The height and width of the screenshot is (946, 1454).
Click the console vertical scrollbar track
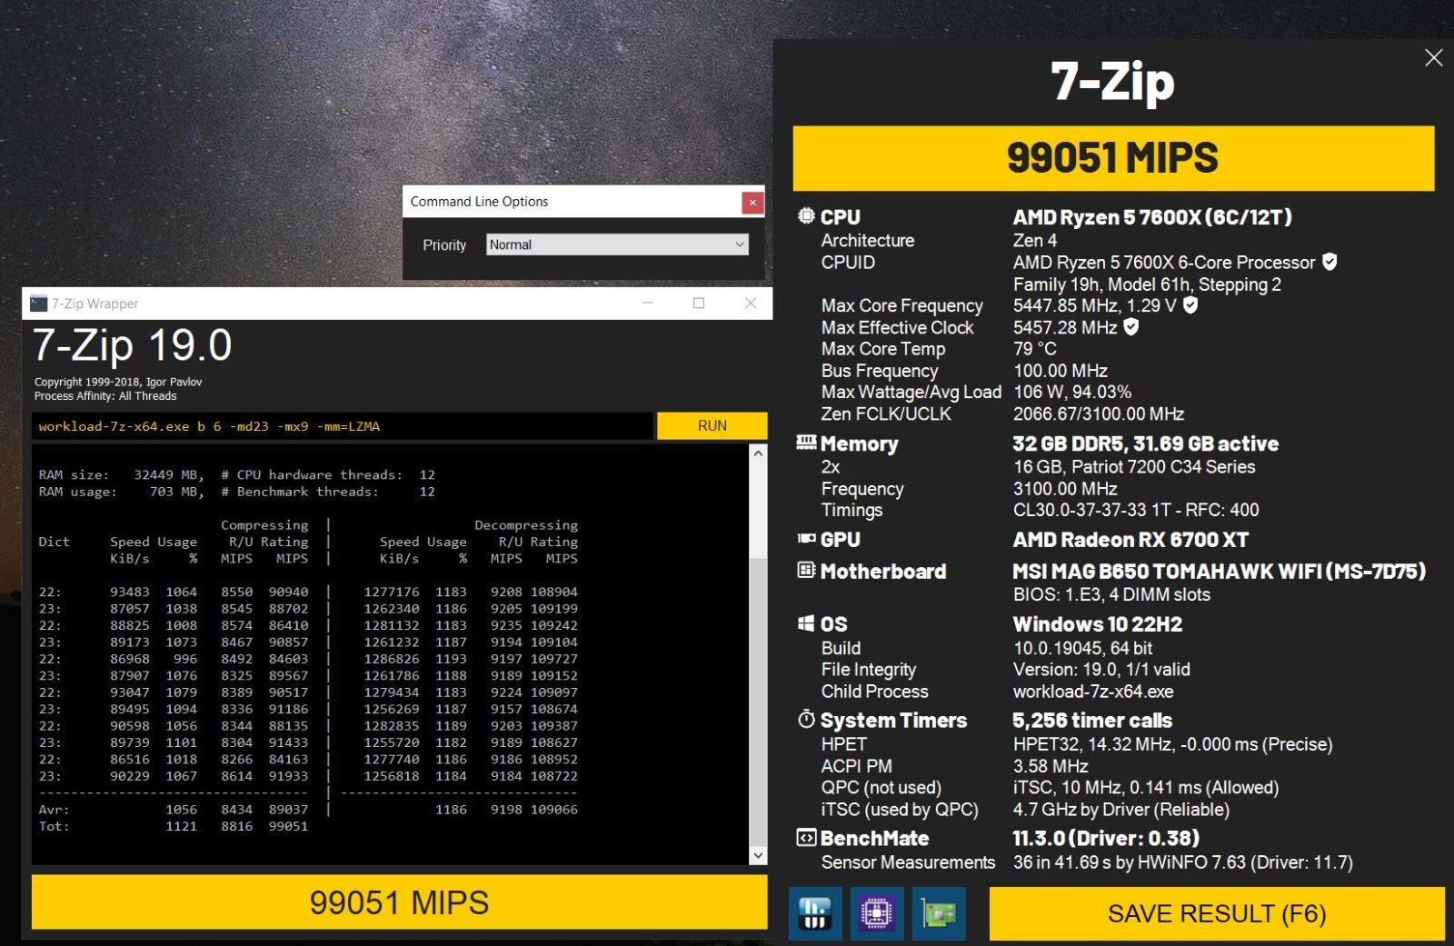point(758,654)
